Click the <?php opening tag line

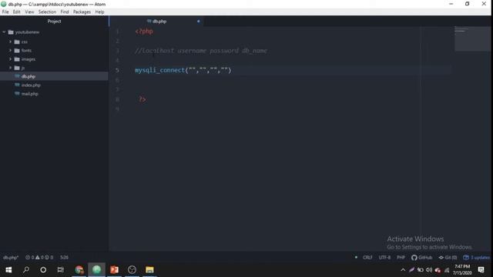pyautogui.click(x=144, y=31)
